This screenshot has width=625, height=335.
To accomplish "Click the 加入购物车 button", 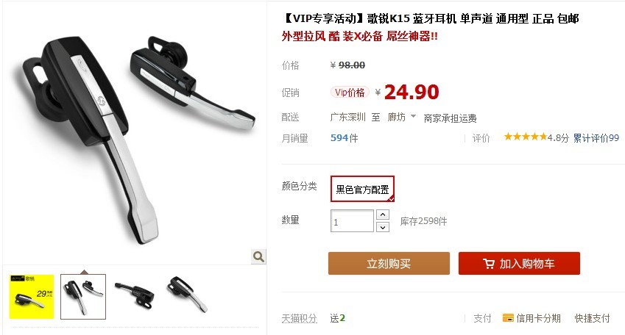I will pos(519,264).
